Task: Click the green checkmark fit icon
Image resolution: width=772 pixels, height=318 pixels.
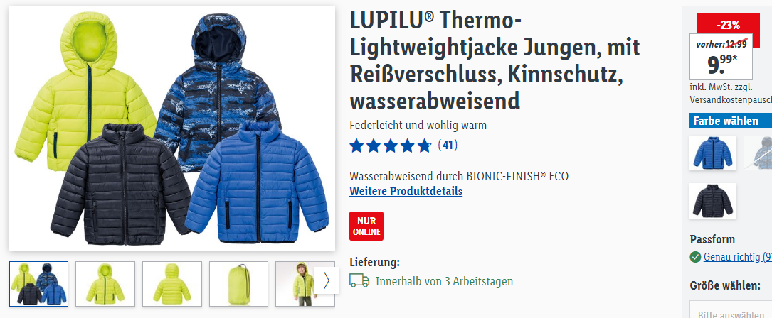Action: pos(695,257)
